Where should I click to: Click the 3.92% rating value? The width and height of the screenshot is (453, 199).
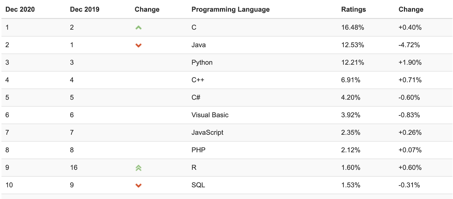(351, 115)
